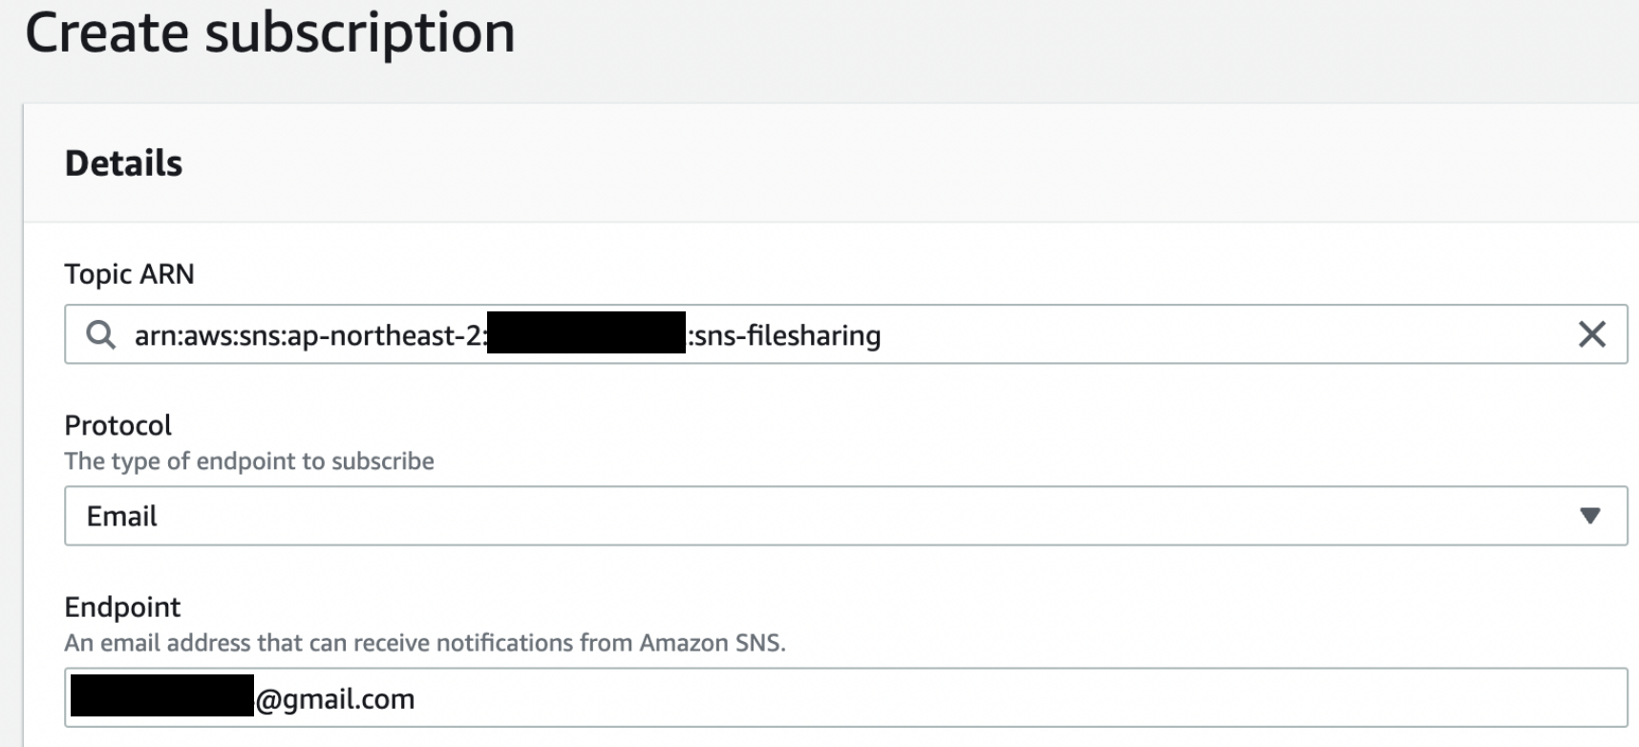Viewport: 1639px width, 747px height.
Task: Click the Topic ARN label
Action: click(x=129, y=274)
